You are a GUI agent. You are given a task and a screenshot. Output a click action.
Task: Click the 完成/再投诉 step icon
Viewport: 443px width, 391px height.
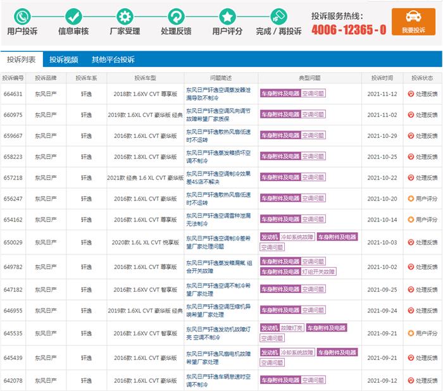coord(278,16)
